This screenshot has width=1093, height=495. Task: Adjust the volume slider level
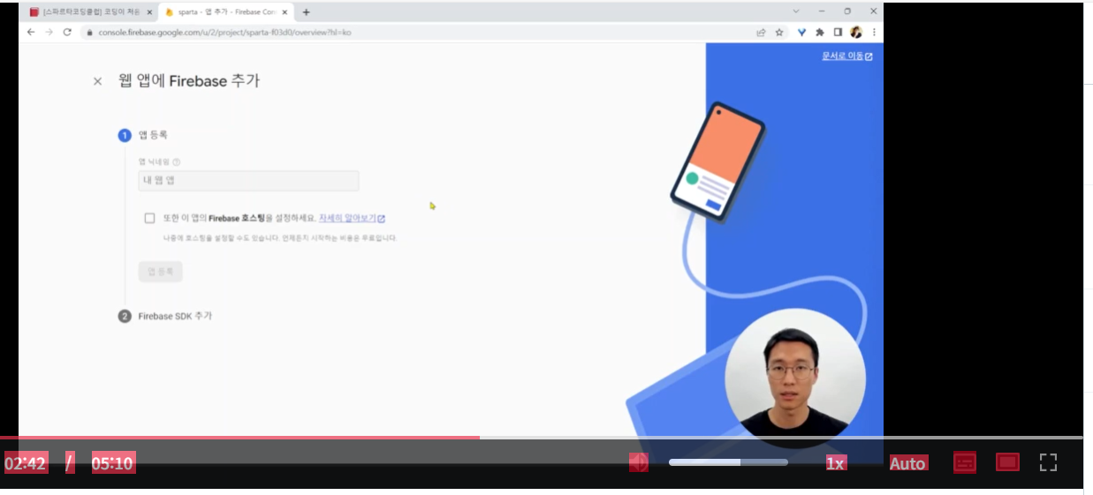pyautogui.click(x=728, y=462)
